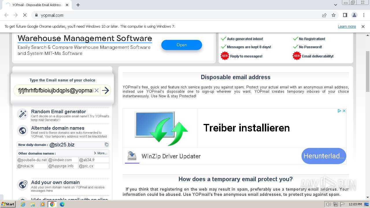Image resolution: width=370 pixels, height=208 pixels.
Task: Clear the email name field with X icon
Action: point(97,90)
